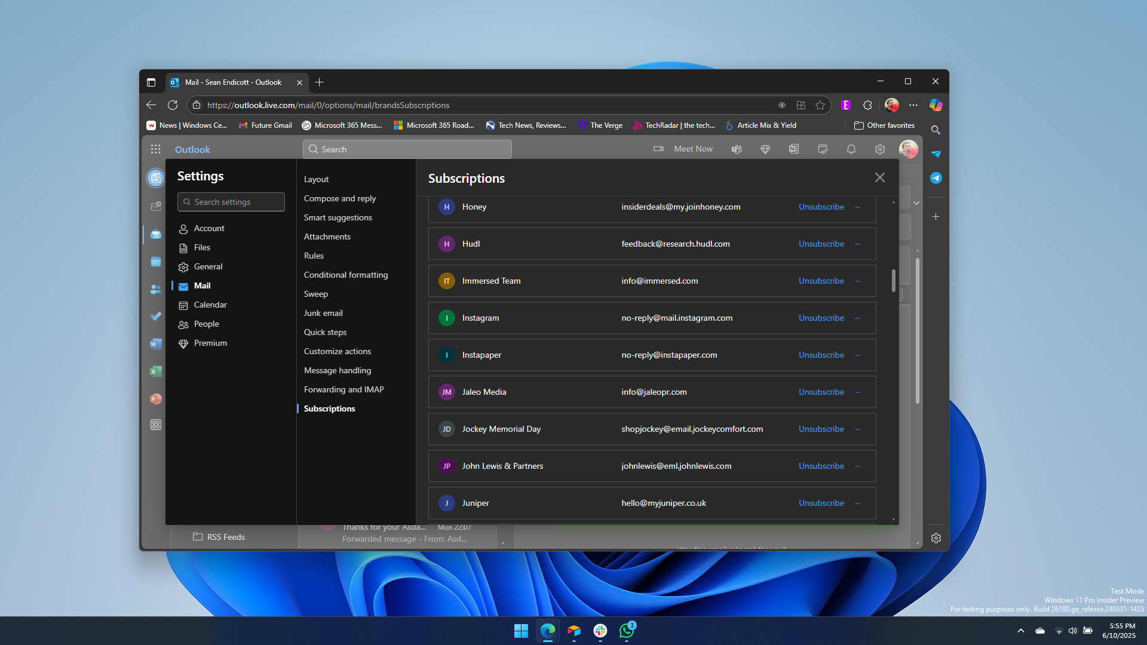Screen dimensions: 1147x645
Task: Click the Premium diamond icon in header
Action: [x=765, y=149]
